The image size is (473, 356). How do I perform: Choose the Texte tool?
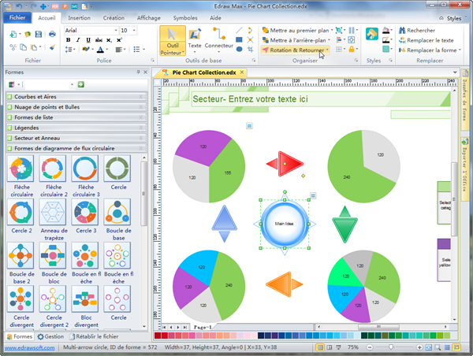195,39
